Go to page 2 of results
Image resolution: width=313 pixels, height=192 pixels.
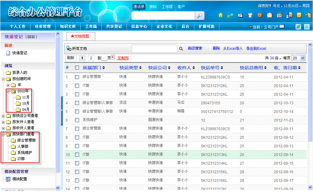pos(91,58)
